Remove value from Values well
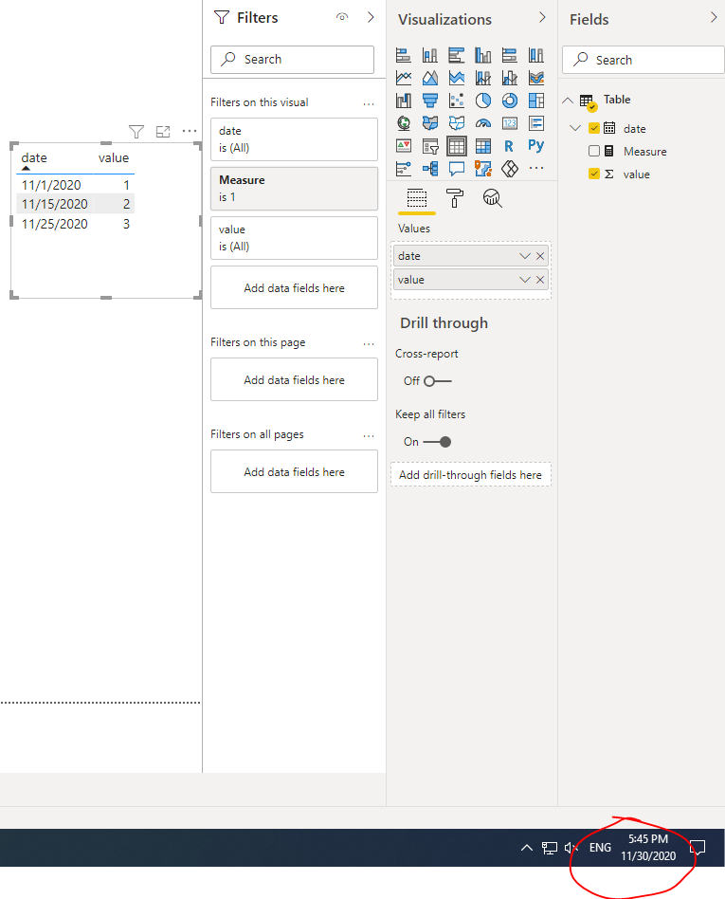The width and height of the screenshot is (725, 899). (x=540, y=280)
